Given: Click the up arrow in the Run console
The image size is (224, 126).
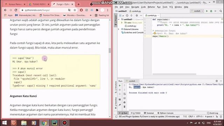Looking at the screenshot, I should [125, 85].
